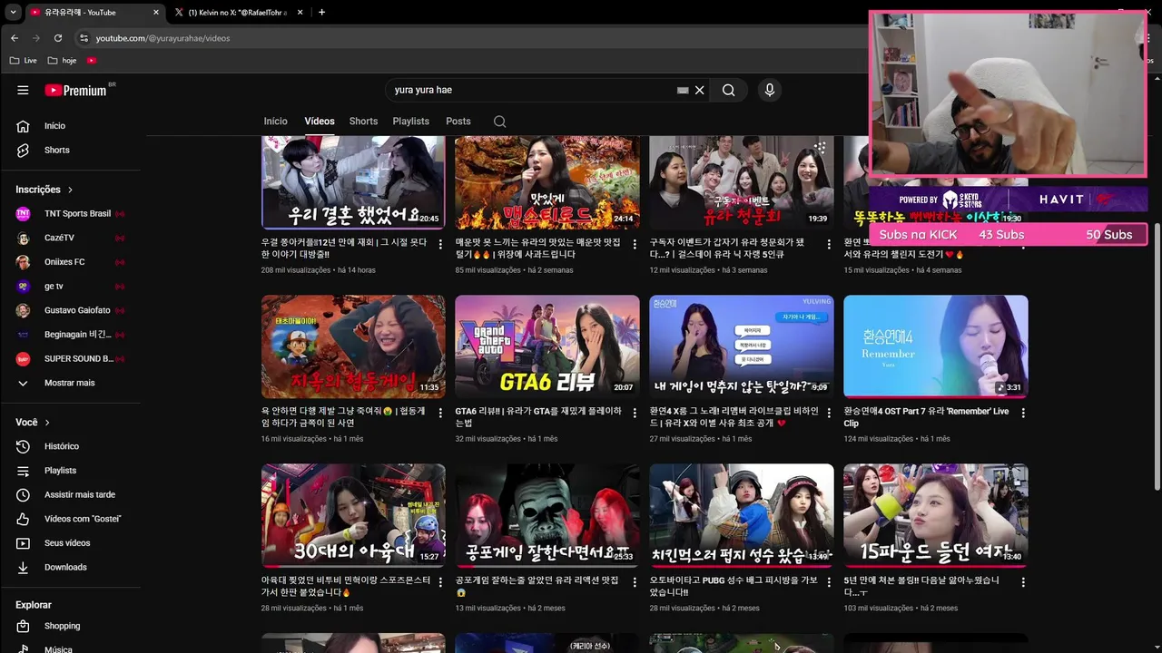Select the Início channel tab

tap(275, 121)
